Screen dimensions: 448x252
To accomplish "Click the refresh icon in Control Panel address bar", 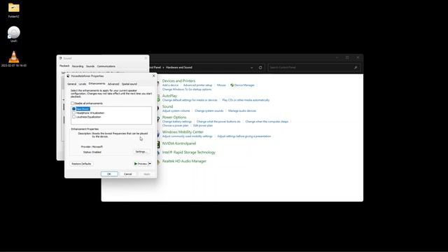I will coord(260,68).
